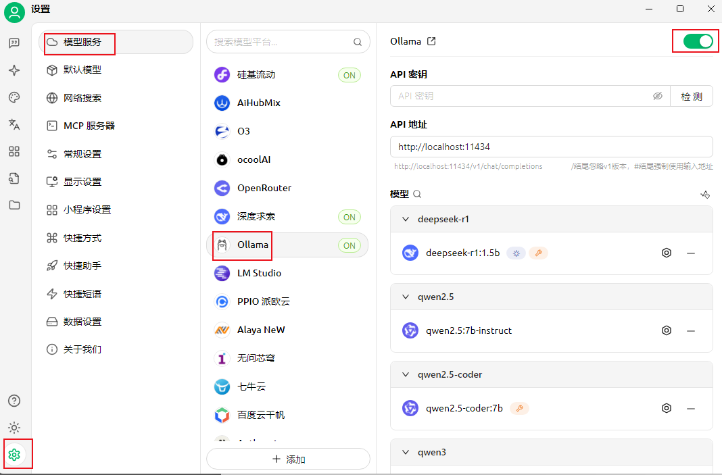Select the 硅基流动 provider
The image size is (722, 475).
point(287,74)
